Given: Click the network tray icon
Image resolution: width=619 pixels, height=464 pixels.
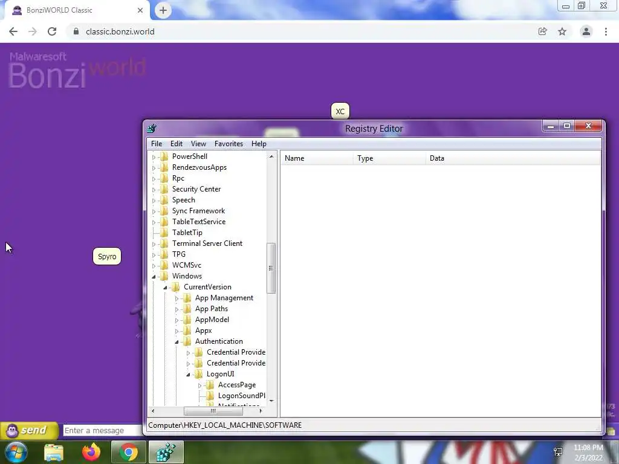Looking at the screenshot, I should (558, 452).
